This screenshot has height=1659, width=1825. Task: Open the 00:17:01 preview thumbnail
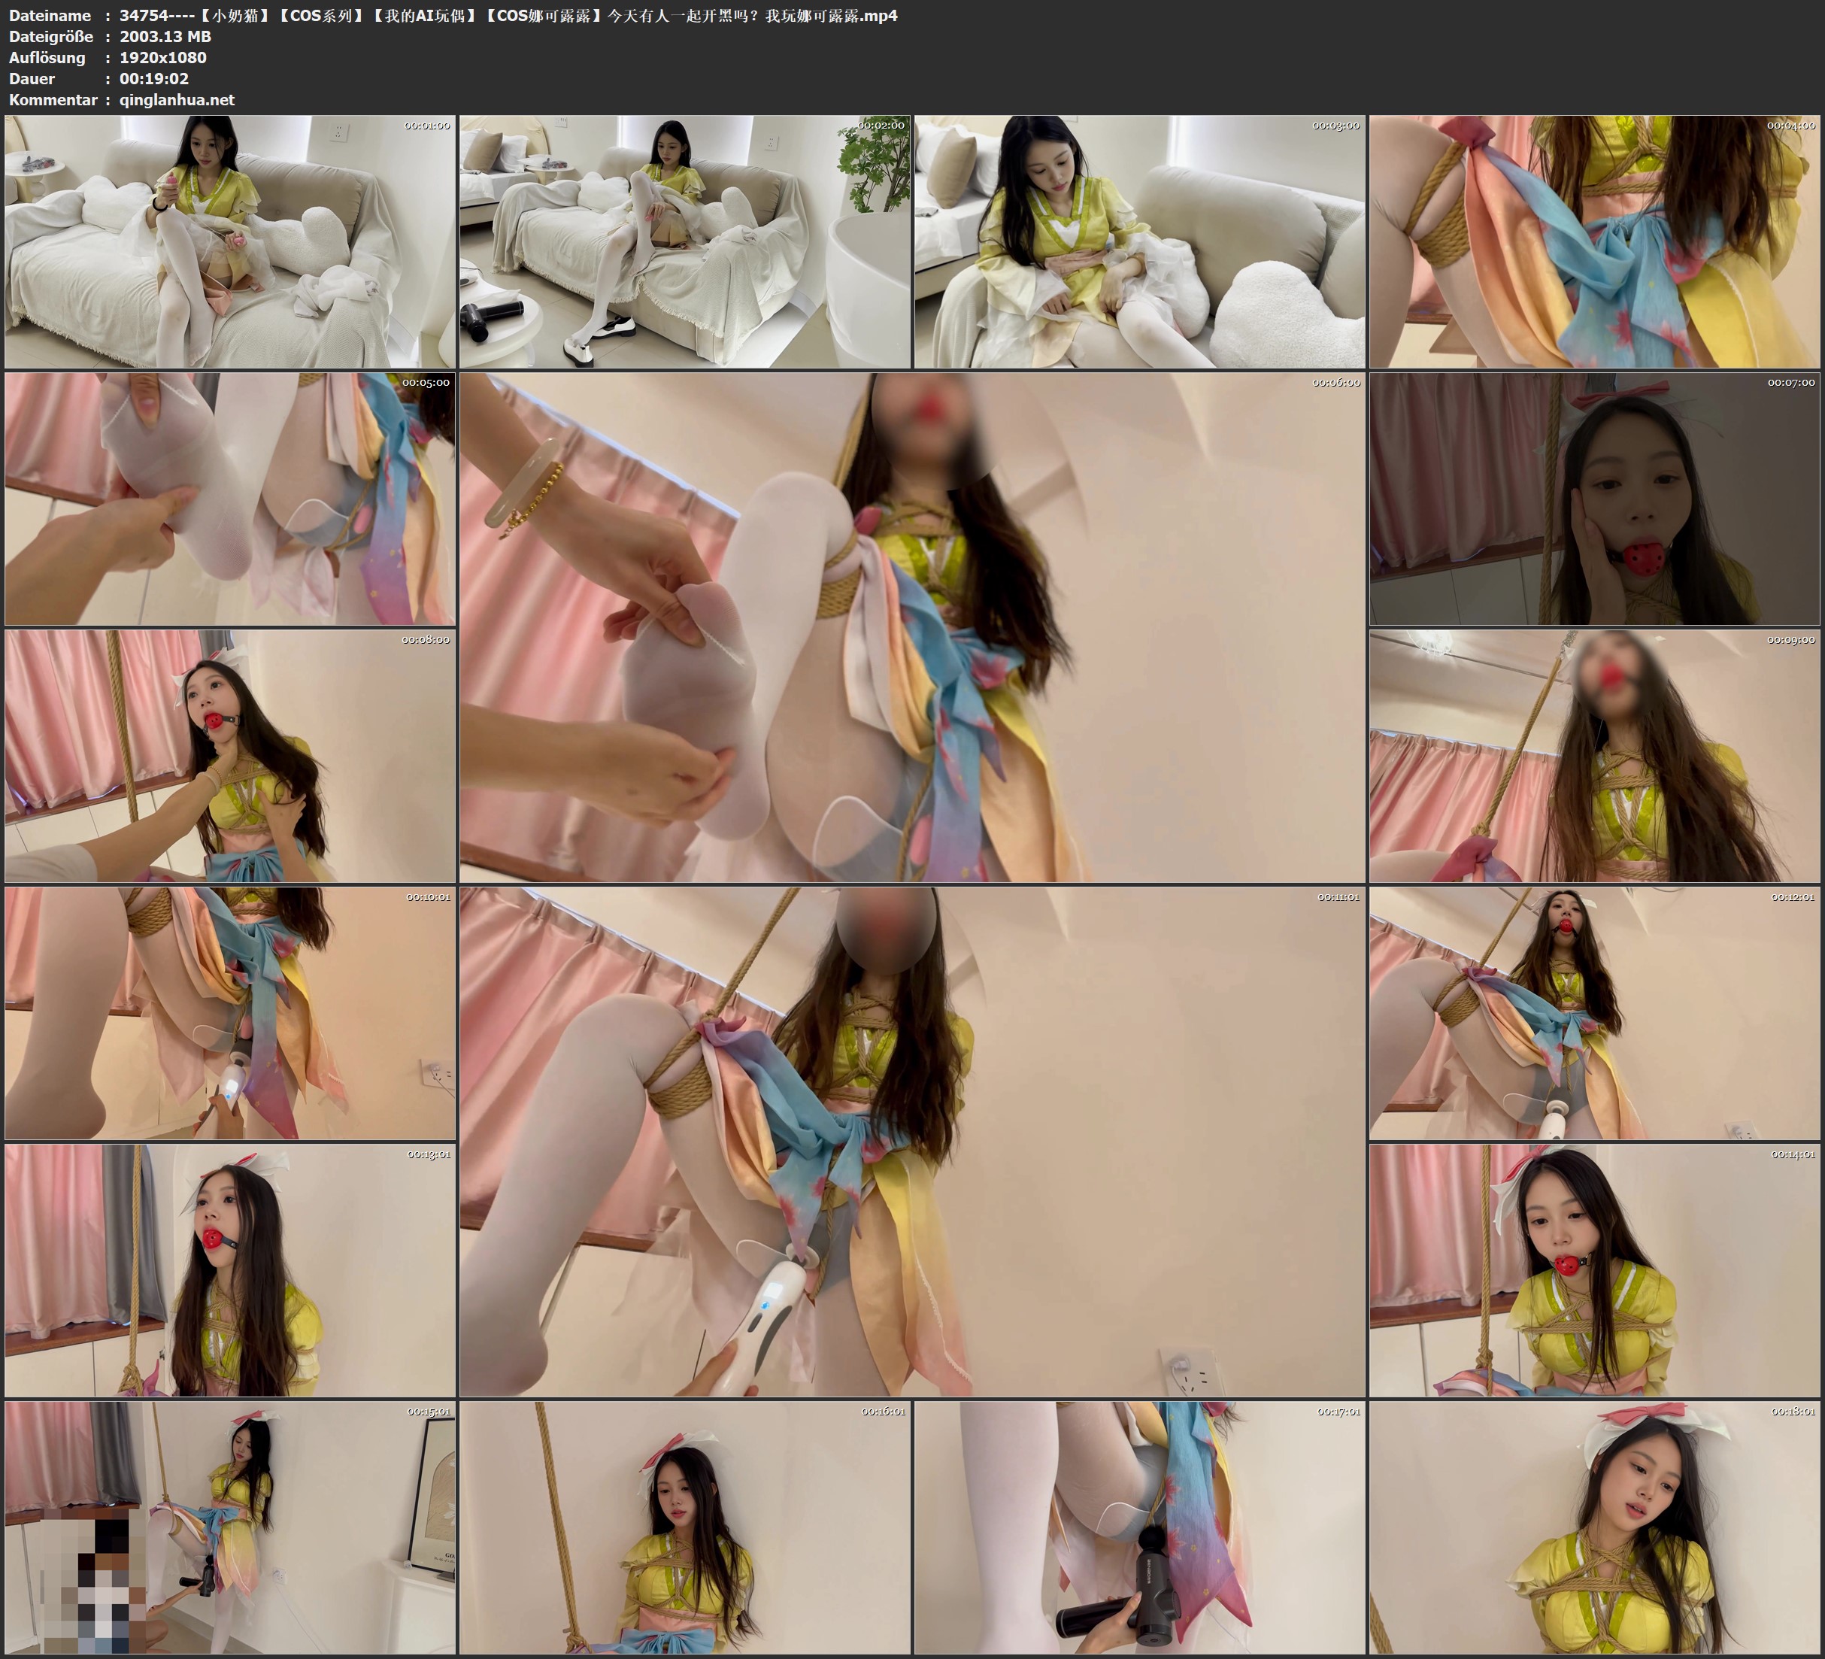pos(1140,1527)
